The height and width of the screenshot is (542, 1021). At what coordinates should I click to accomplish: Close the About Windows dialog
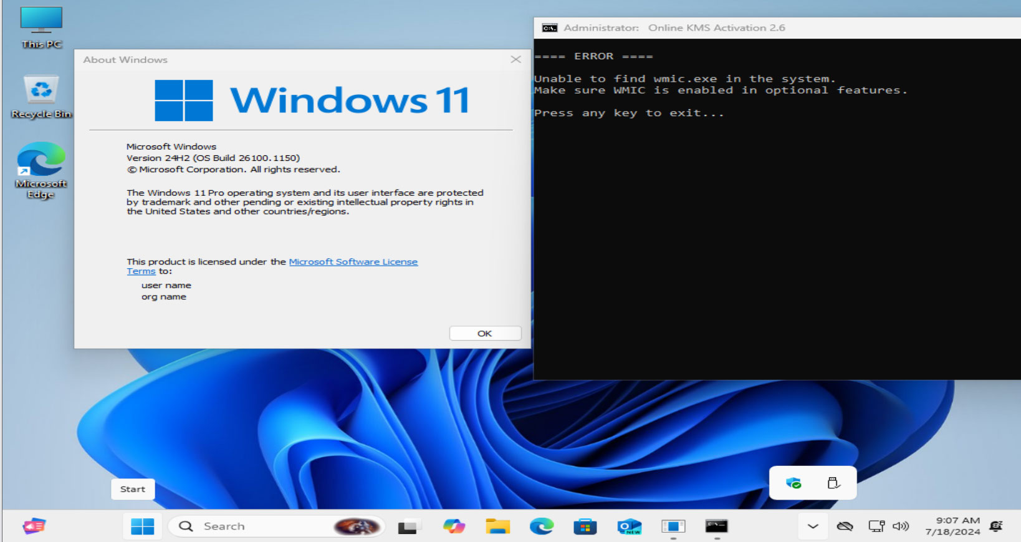pos(515,60)
